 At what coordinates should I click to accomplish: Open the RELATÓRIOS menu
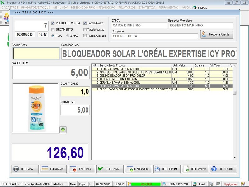tap(127, 7)
